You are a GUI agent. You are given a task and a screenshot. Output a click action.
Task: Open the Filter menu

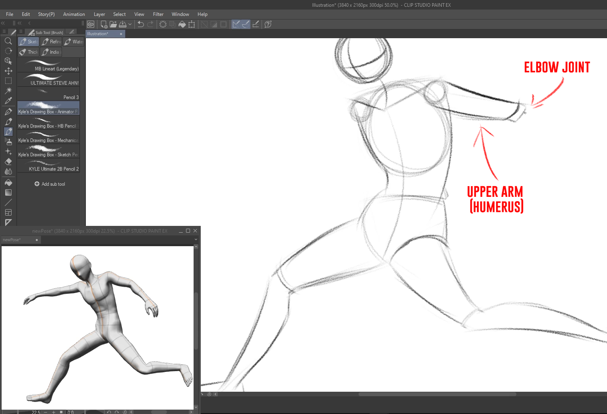pyautogui.click(x=158, y=14)
